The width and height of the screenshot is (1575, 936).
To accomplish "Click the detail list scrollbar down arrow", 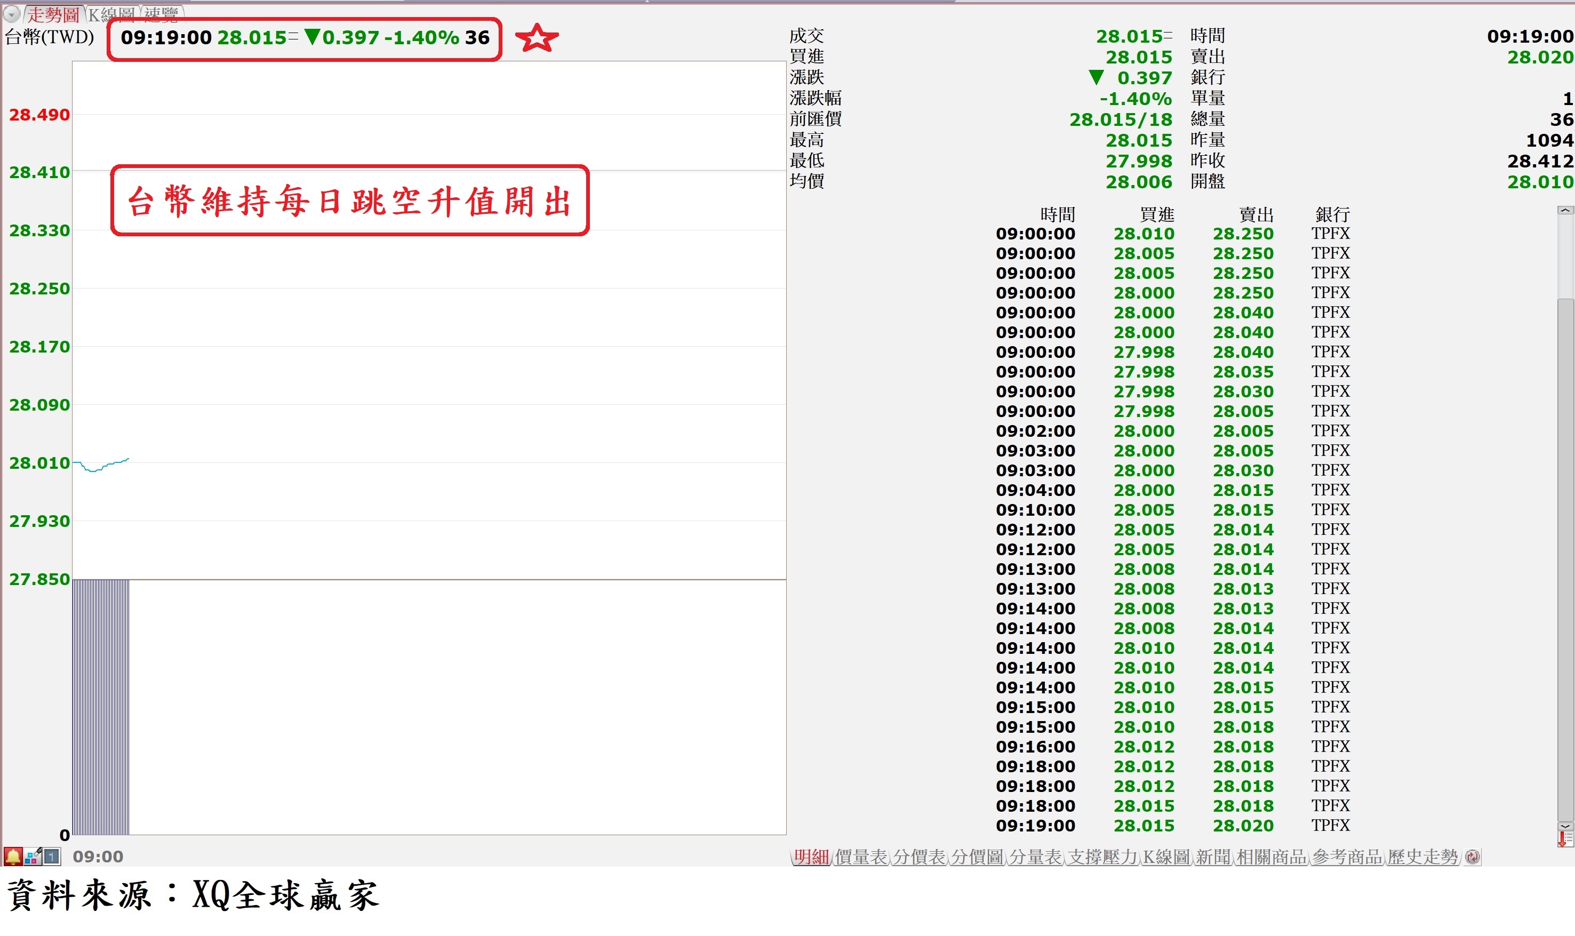I will coord(1565,826).
